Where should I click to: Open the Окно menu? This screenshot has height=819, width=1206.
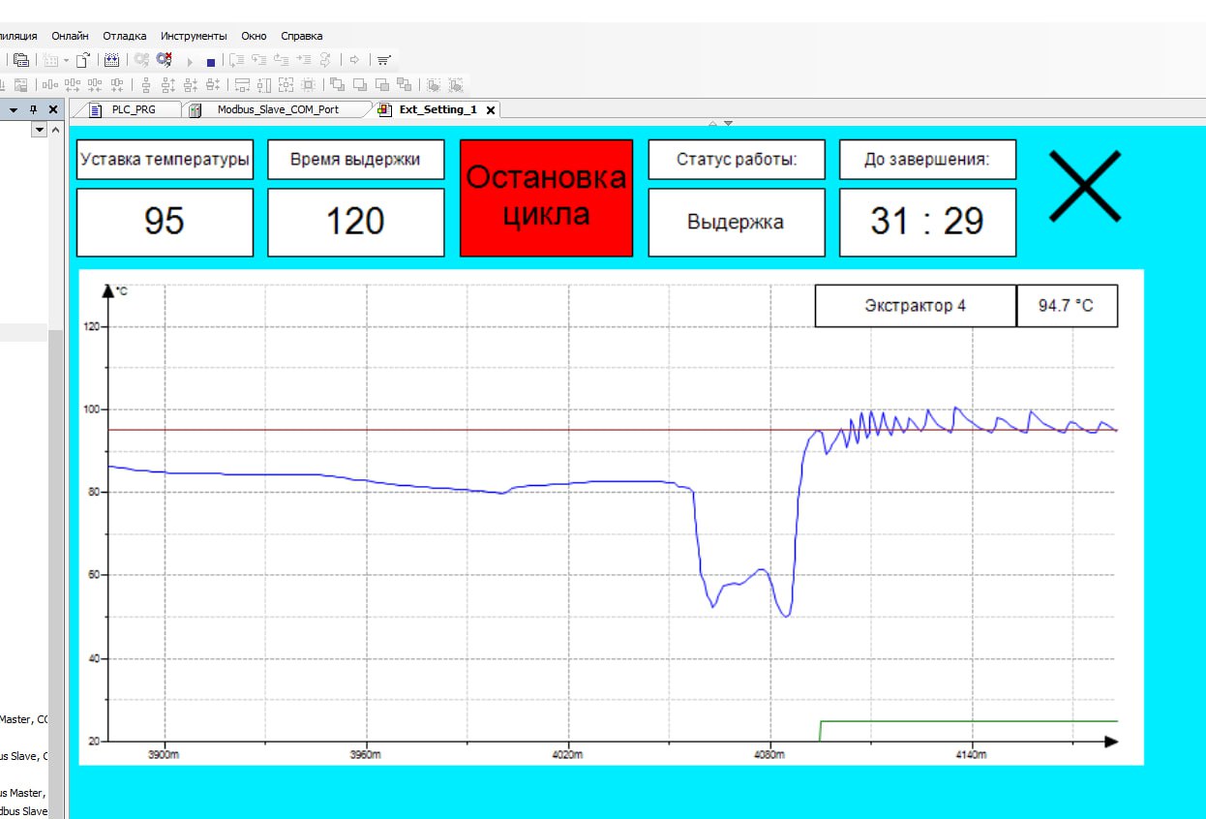254,35
